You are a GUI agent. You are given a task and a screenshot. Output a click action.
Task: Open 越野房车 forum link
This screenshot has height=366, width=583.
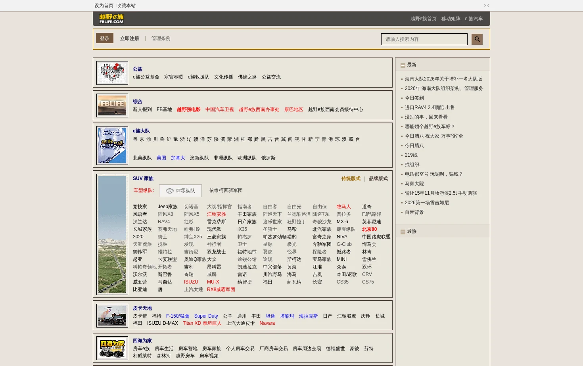pos(185,356)
